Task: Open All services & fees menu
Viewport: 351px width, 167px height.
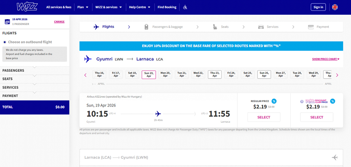Action: click(59, 7)
